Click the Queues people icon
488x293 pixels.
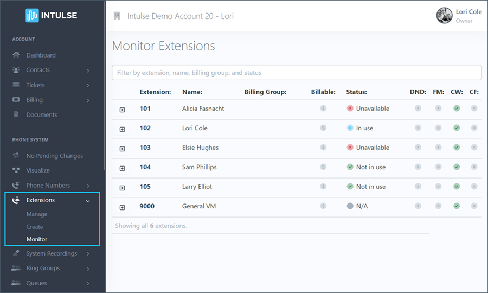[x=16, y=283]
